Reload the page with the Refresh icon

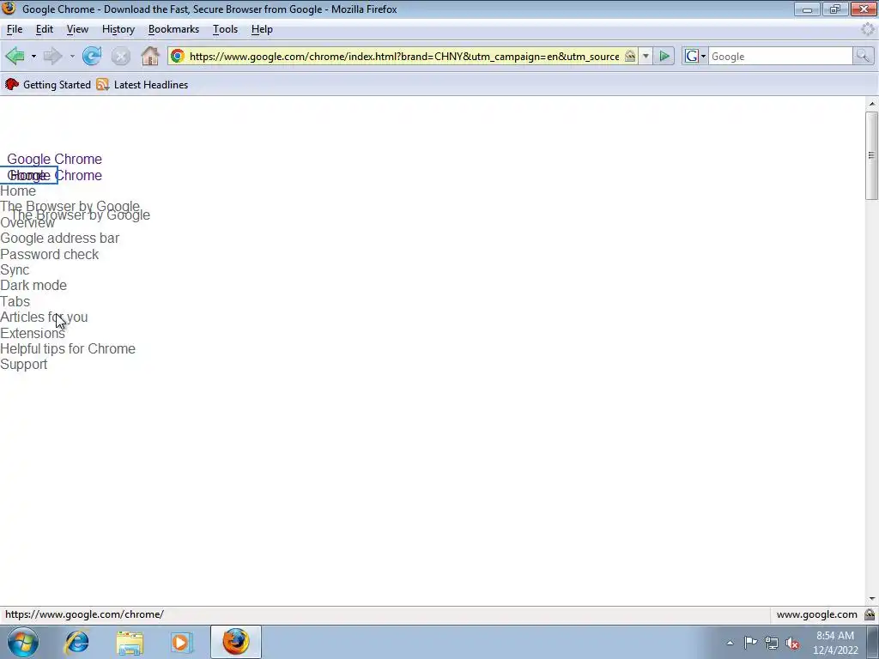tap(92, 56)
